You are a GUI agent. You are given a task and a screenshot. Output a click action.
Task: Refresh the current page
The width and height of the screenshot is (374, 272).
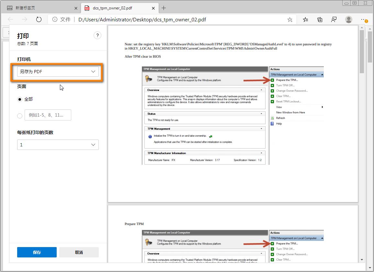click(39, 19)
